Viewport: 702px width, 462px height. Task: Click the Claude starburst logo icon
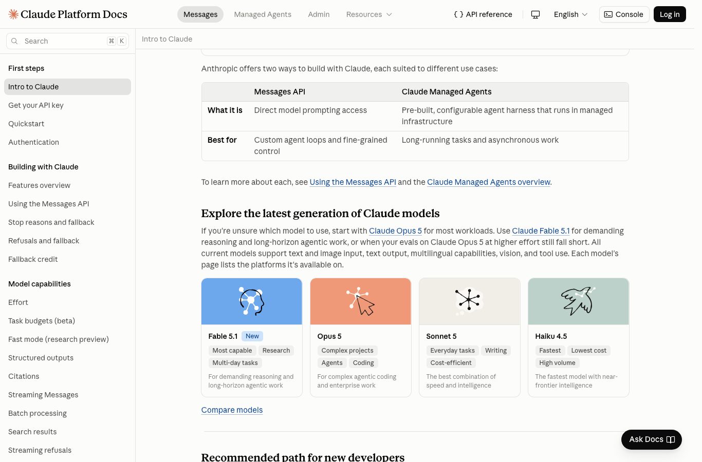point(13,14)
